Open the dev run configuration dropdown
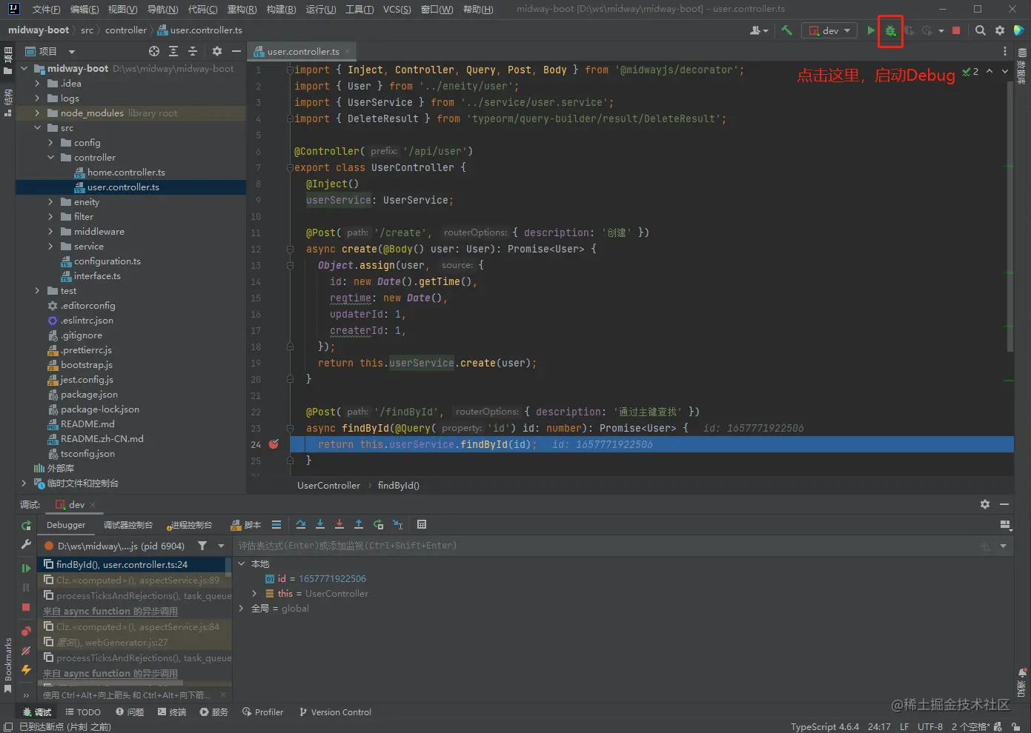1031x733 pixels. coord(830,30)
